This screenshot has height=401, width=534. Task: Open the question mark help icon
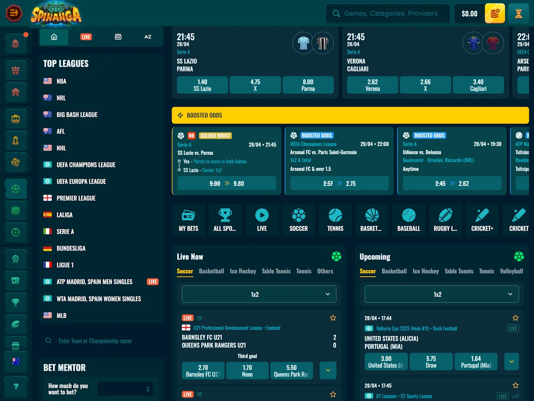[15, 386]
